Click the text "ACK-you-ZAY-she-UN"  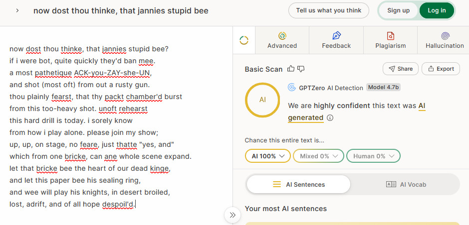point(112,73)
